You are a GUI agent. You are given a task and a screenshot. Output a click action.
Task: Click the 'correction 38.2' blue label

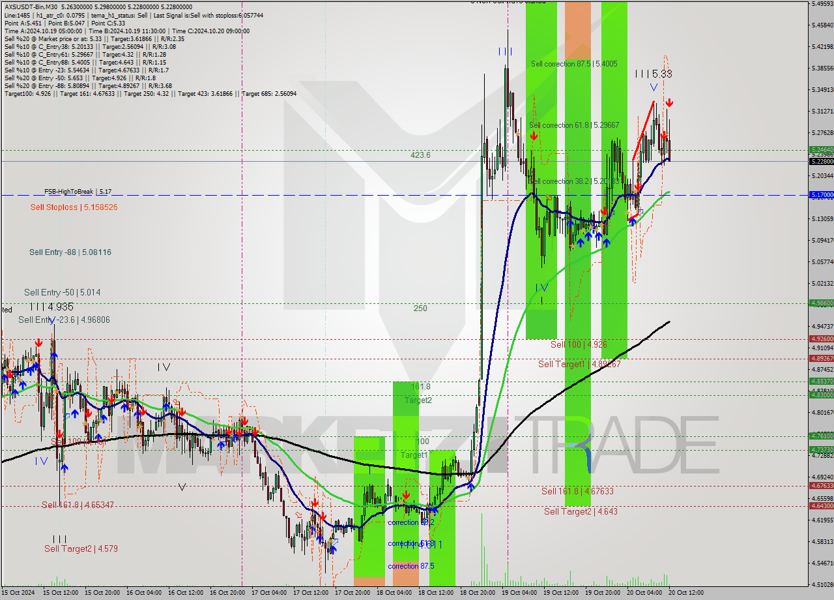(410, 522)
